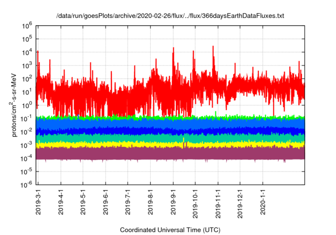Click the 10^-1 y-axis tick label
The image size is (336, 235).
(x=26, y=119)
